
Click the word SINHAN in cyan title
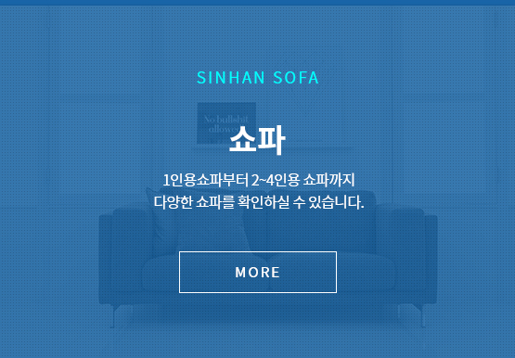[x=231, y=78]
